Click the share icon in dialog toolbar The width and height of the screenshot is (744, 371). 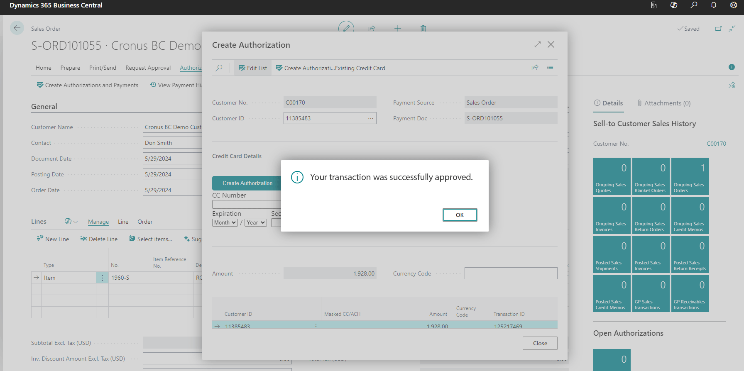point(535,68)
